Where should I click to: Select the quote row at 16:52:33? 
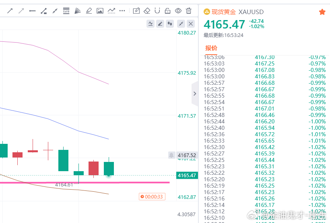(x=265, y=141)
